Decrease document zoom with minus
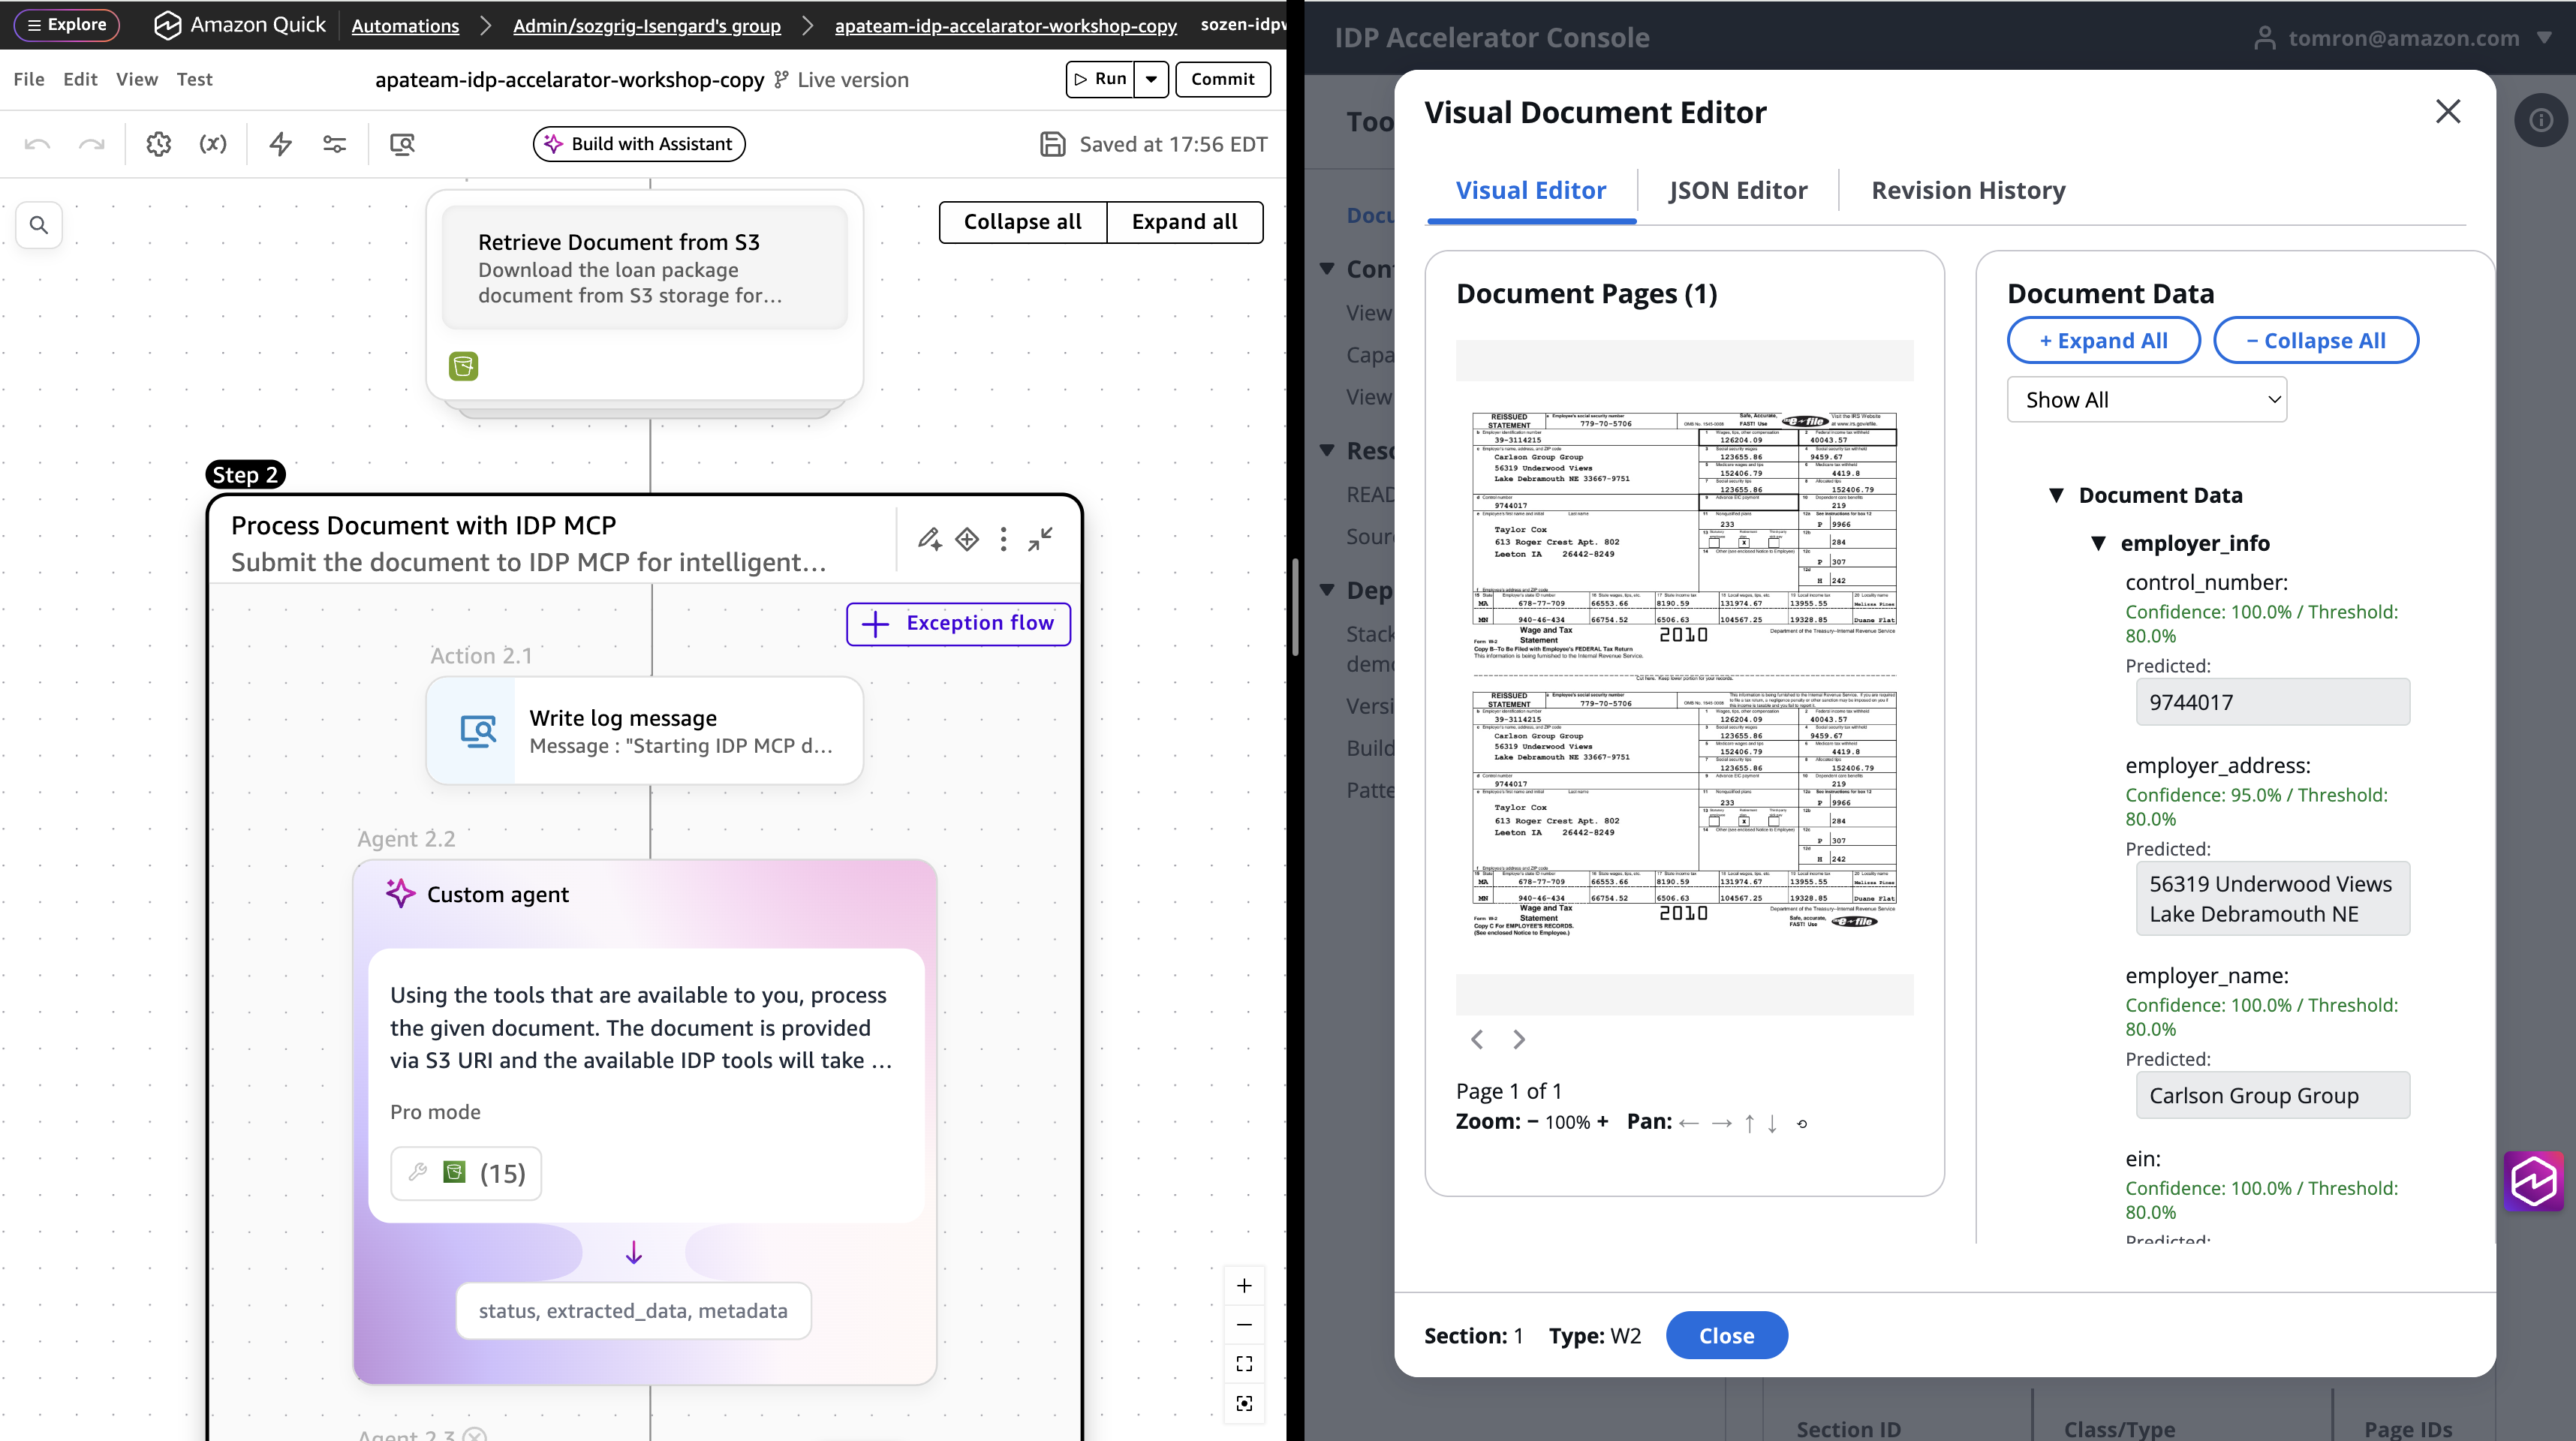Screen dimensions: 2576x1441 click(x=1533, y=1122)
